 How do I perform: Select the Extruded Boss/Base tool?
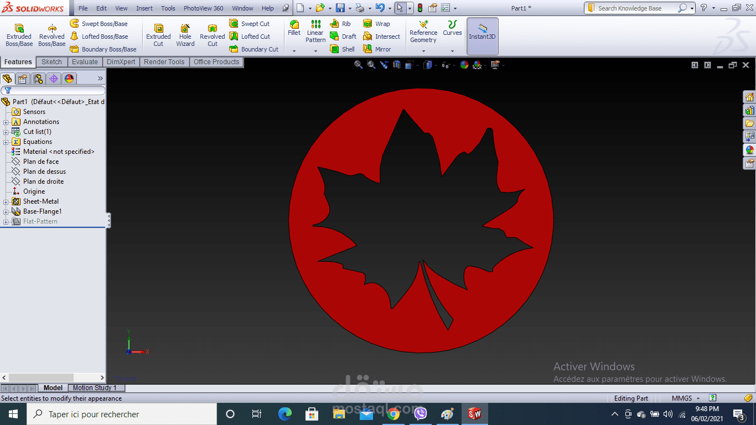click(19, 35)
